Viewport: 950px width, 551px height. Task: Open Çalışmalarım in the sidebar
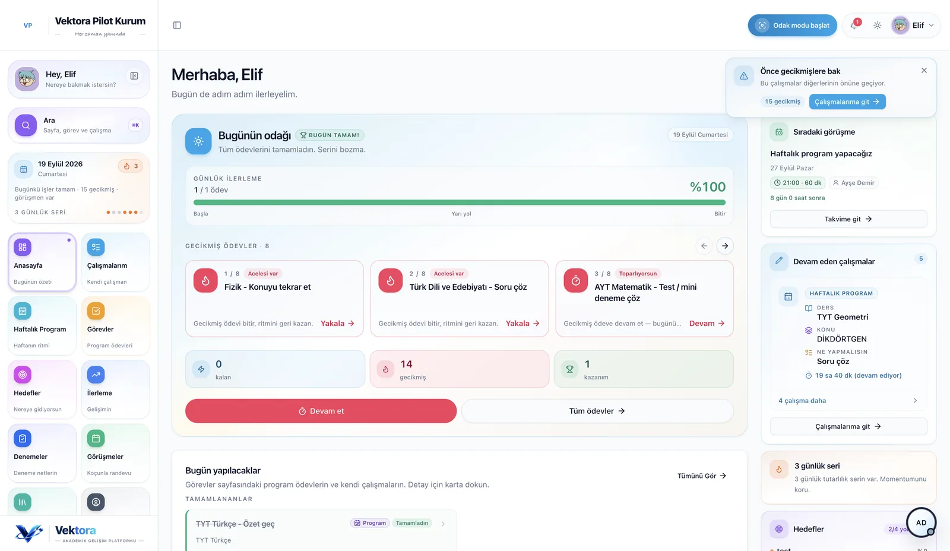point(115,262)
